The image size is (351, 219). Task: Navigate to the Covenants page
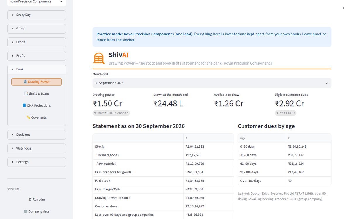click(x=37, y=118)
